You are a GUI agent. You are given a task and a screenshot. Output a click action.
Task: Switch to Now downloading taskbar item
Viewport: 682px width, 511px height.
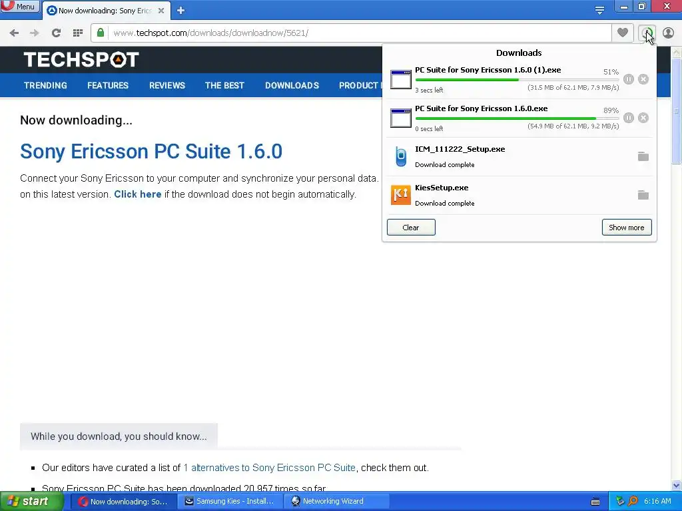(124, 502)
